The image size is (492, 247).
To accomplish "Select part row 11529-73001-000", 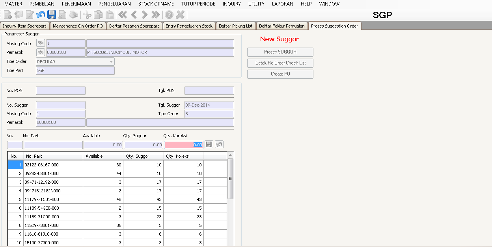I will (x=117, y=225).
